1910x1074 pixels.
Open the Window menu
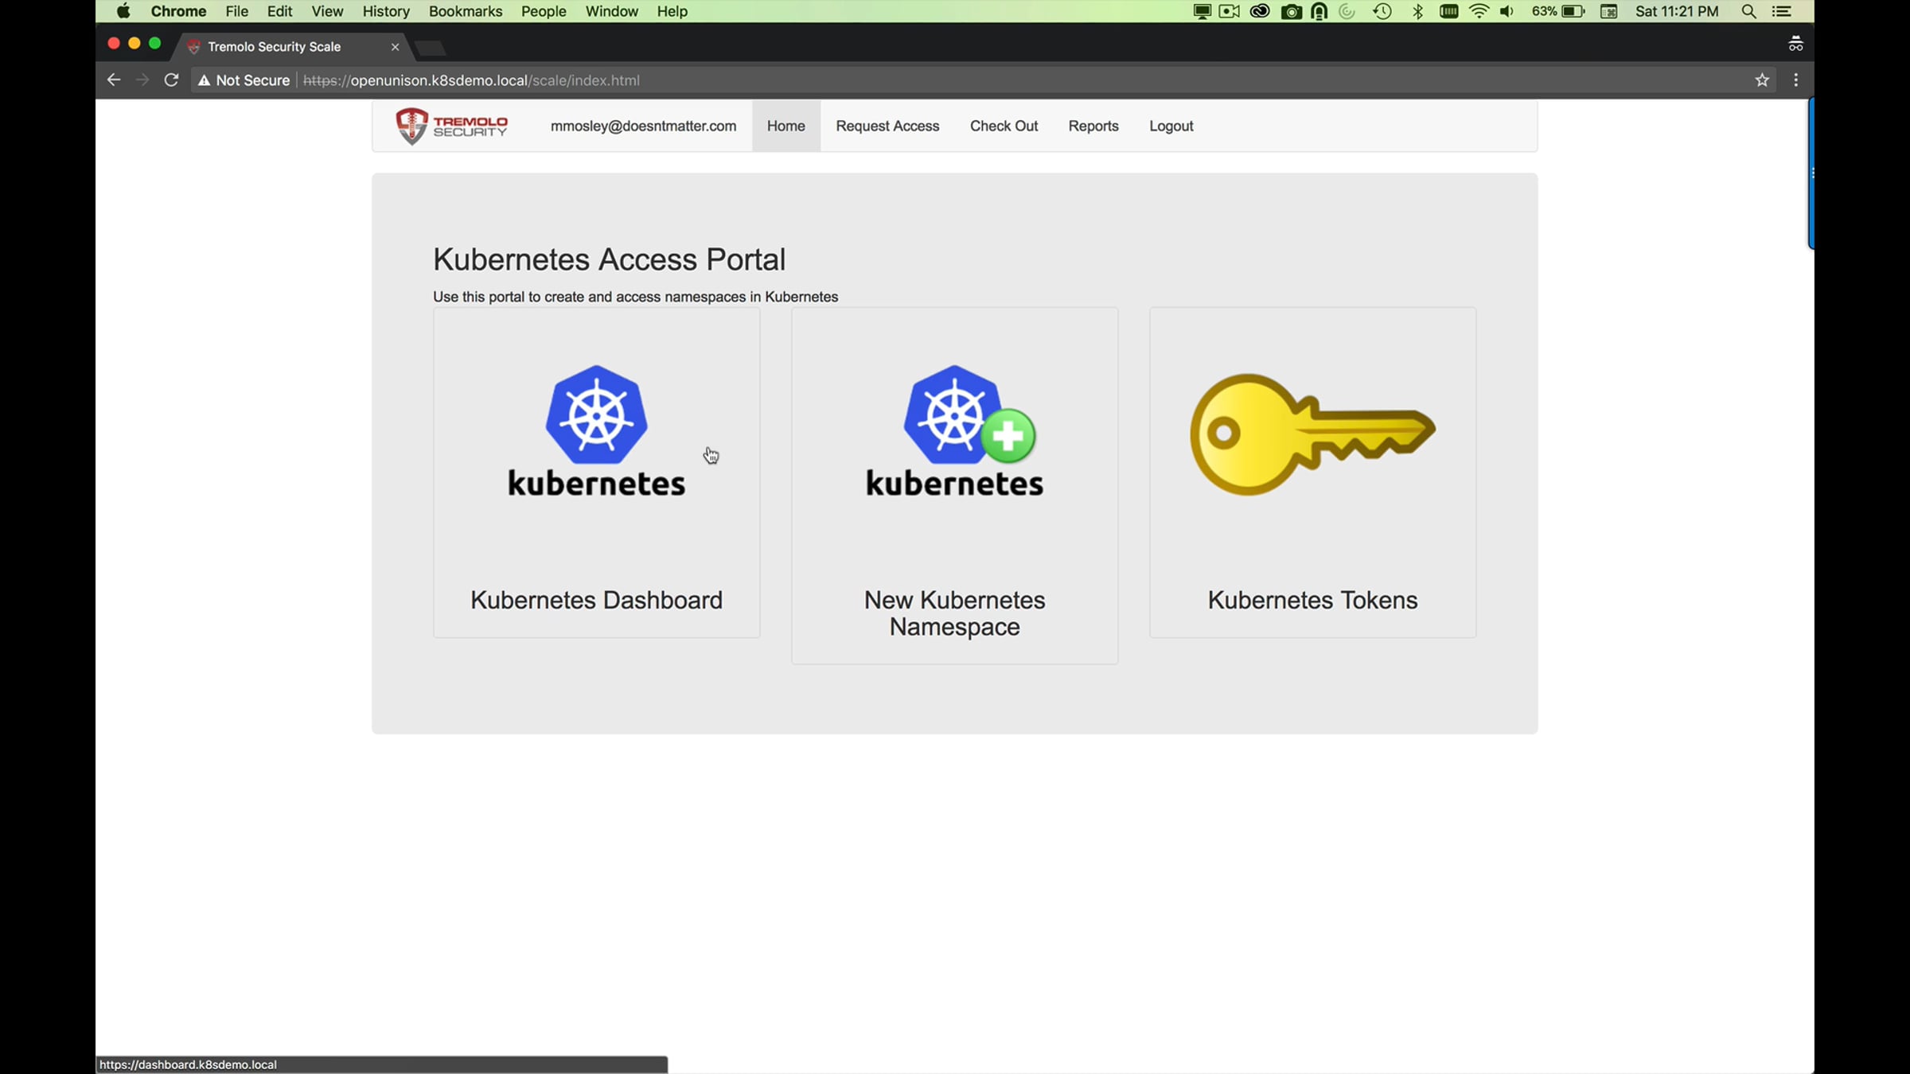[x=612, y=11]
